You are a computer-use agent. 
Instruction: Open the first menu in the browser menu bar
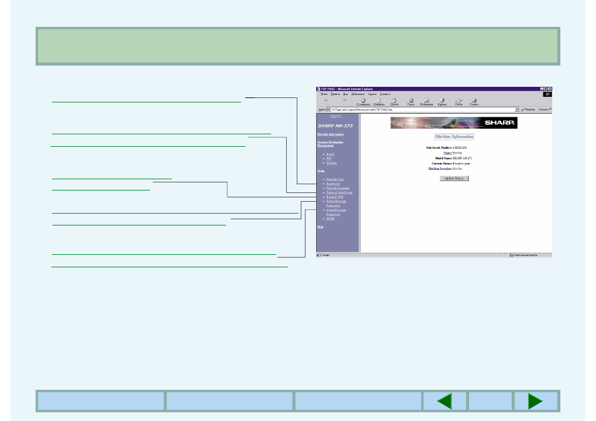pos(324,94)
